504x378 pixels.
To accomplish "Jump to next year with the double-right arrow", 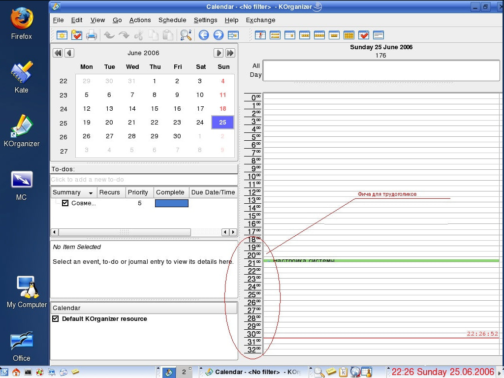I will (x=230, y=53).
